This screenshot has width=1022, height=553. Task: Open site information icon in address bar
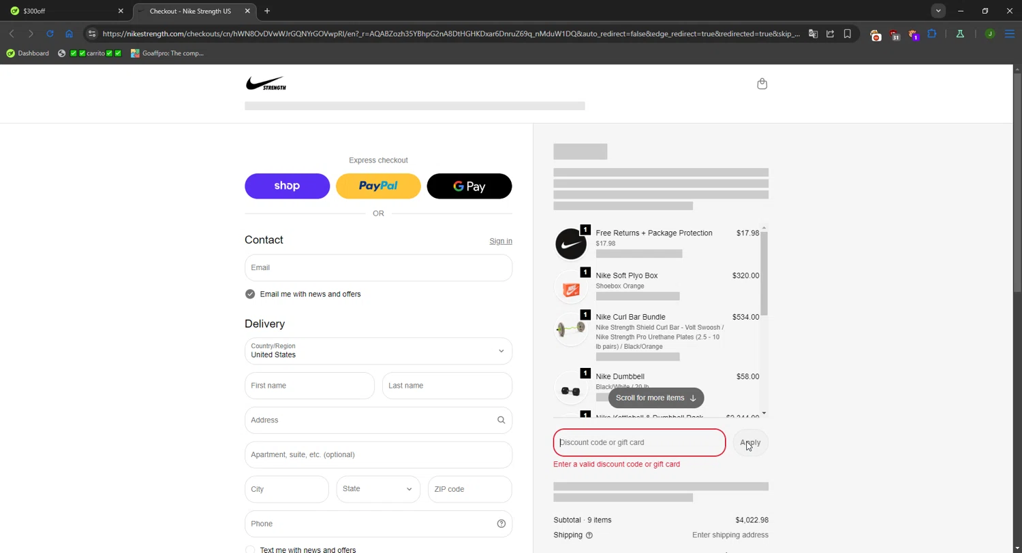click(92, 33)
